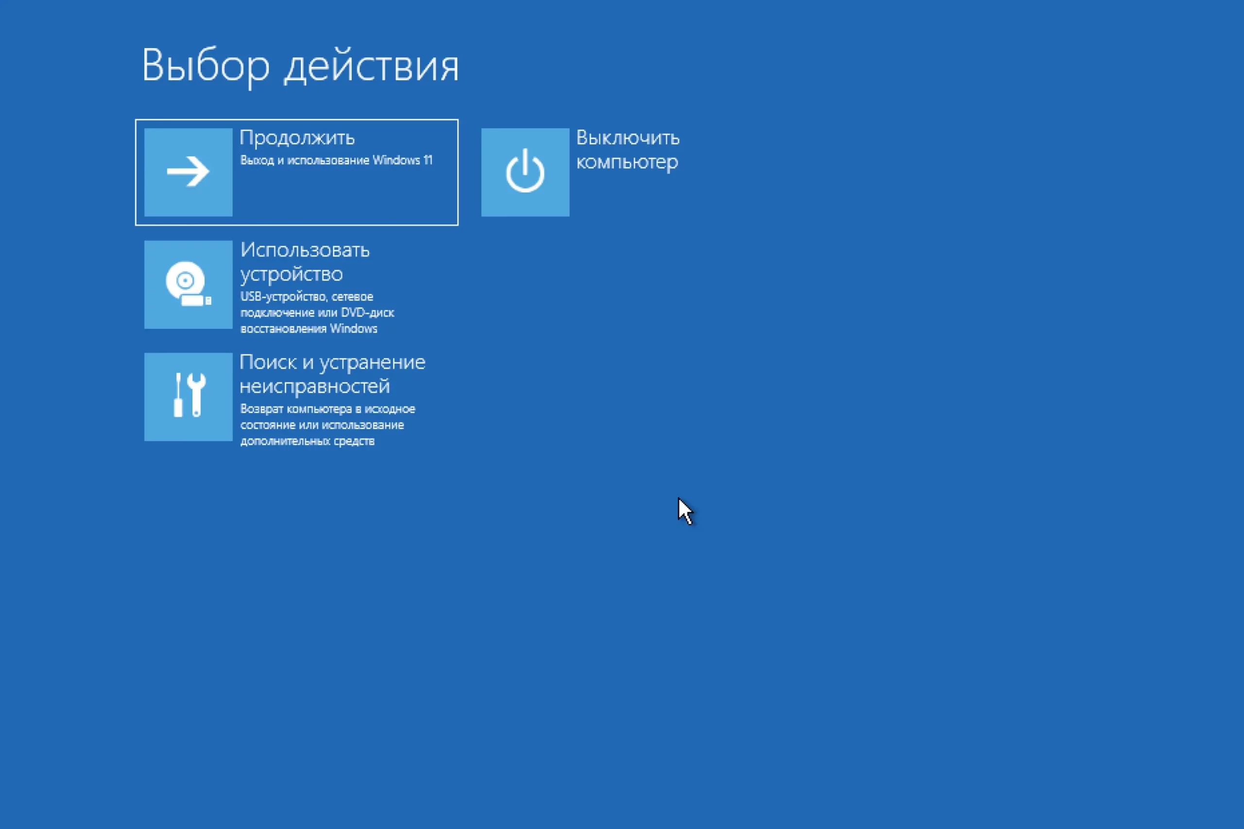Click 'подключение или DVD-диск' text line
This screenshot has height=829, width=1244.
click(317, 312)
